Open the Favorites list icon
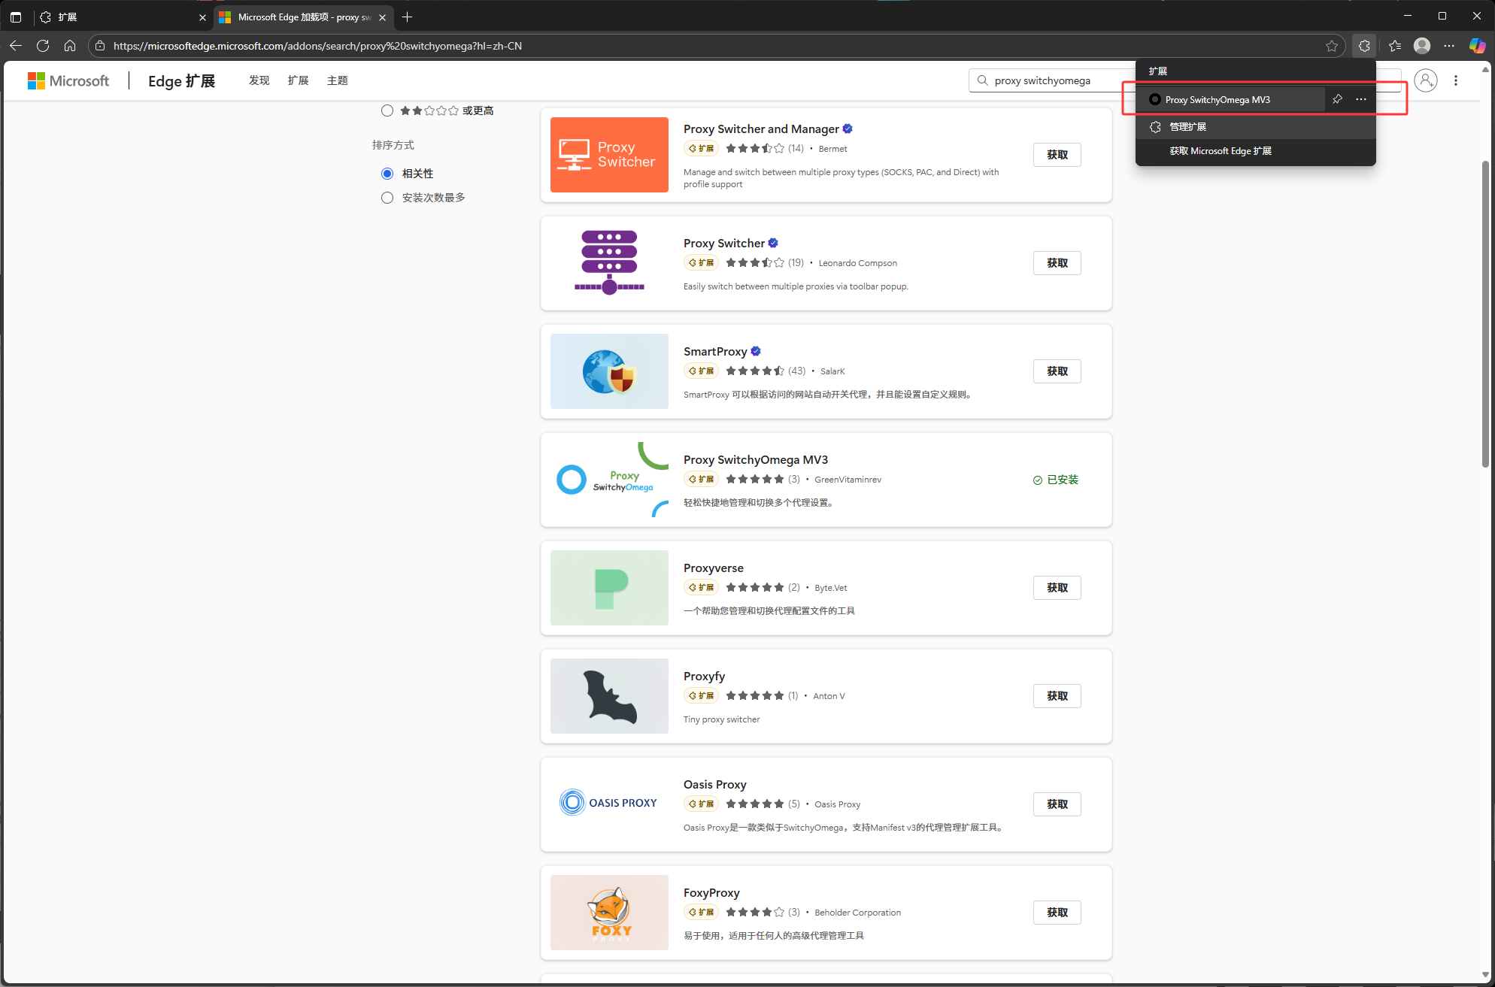Viewport: 1495px width, 987px height. [x=1395, y=46]
